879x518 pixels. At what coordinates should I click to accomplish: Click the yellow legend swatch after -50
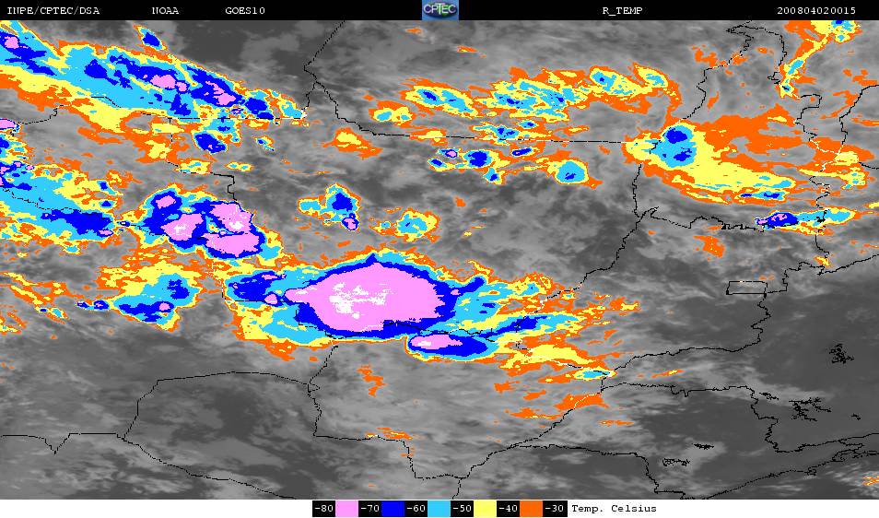(x=485, y=509)
